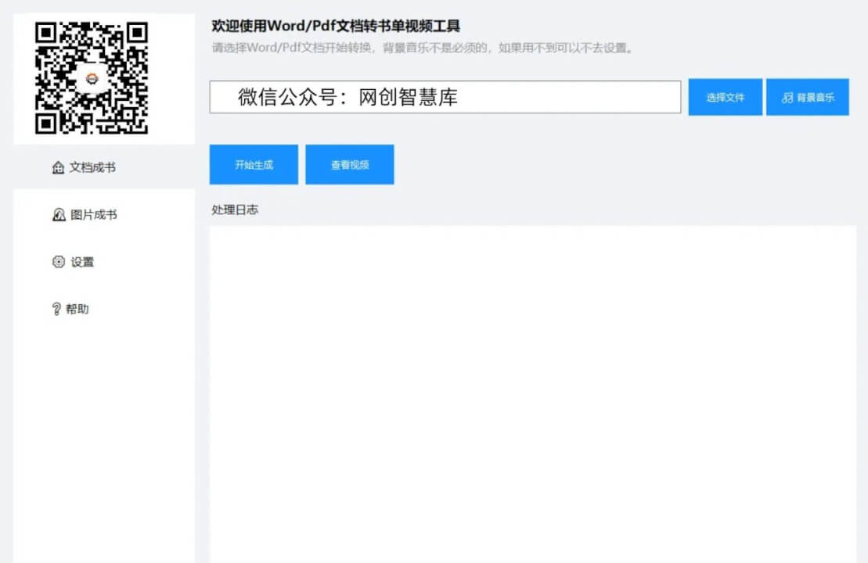Click the logo inside the QR code center

pyautogui.click(x=94, y=77)
